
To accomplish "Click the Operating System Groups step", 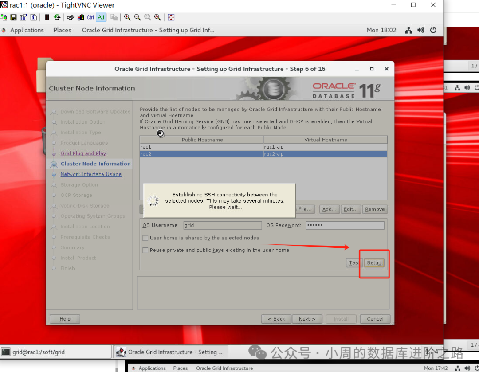I will 93,216.
